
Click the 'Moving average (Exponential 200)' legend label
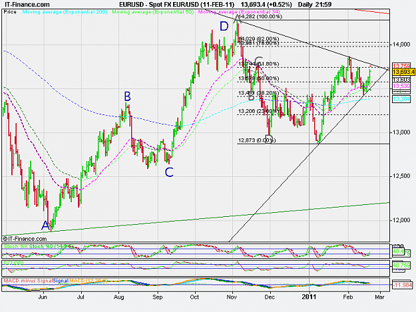[x=65, y=12]
